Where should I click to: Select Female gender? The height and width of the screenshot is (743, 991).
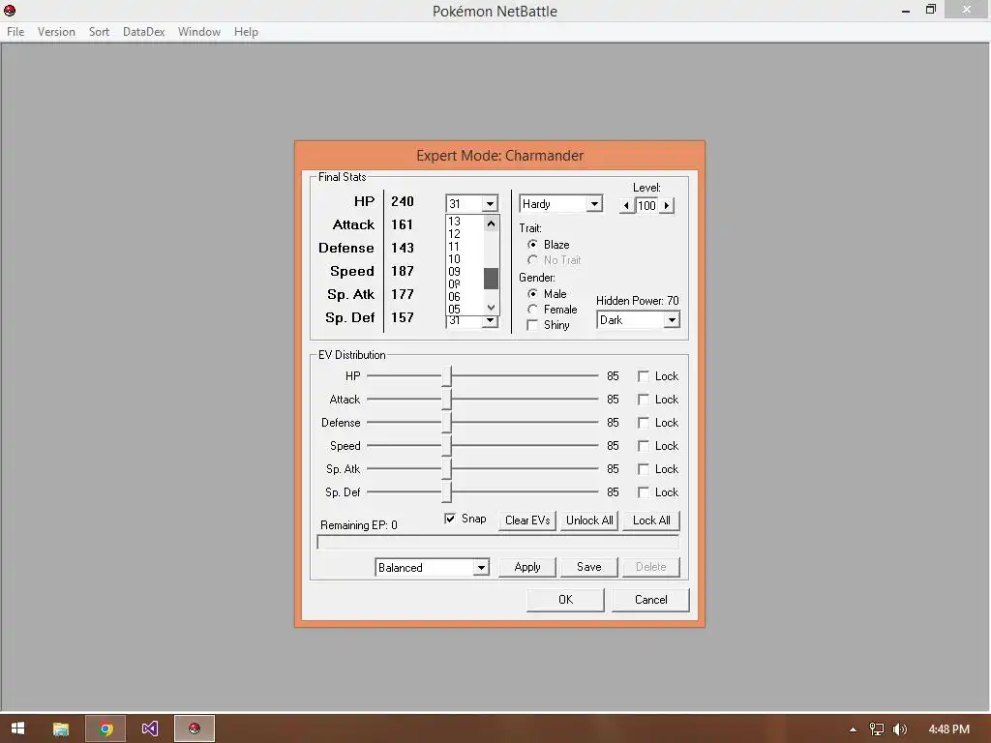533,310
